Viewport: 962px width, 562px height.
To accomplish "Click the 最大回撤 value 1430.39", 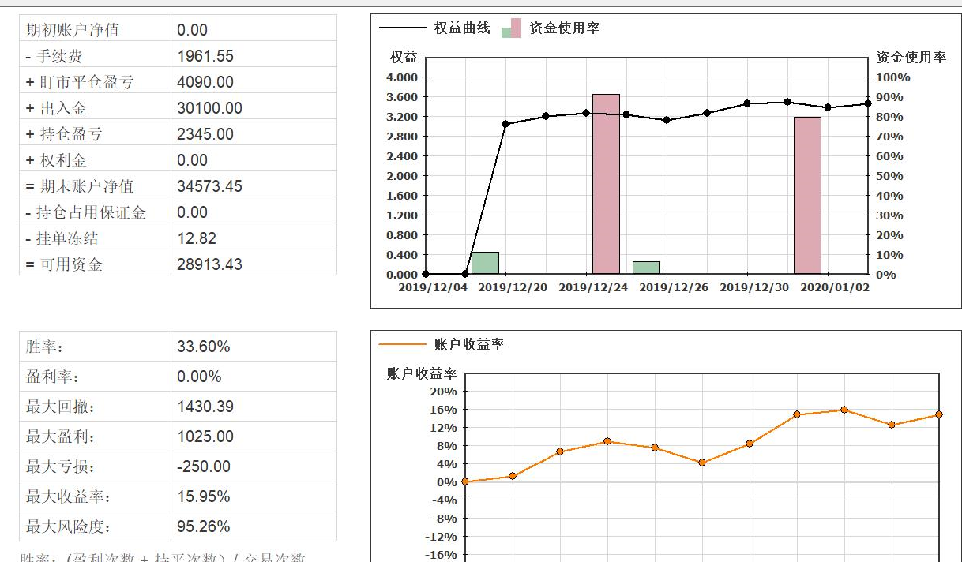I will pyautogui.click(x=205, y=407).
